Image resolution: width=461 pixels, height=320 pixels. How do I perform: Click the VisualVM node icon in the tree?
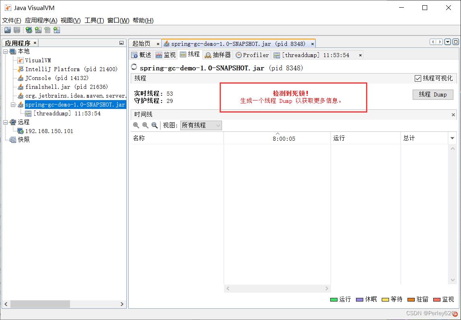click(20, 60)
